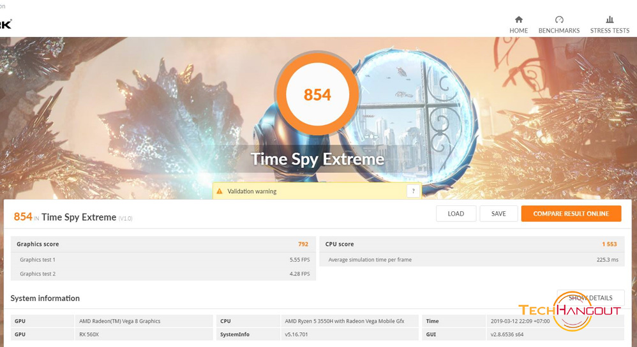Click the 5.55 FPS value
637x347 pixels.
click(x=299, y=260)
